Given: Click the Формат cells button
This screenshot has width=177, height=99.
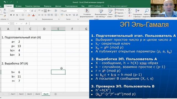Looking at the screenshot, I should point(120,16).
